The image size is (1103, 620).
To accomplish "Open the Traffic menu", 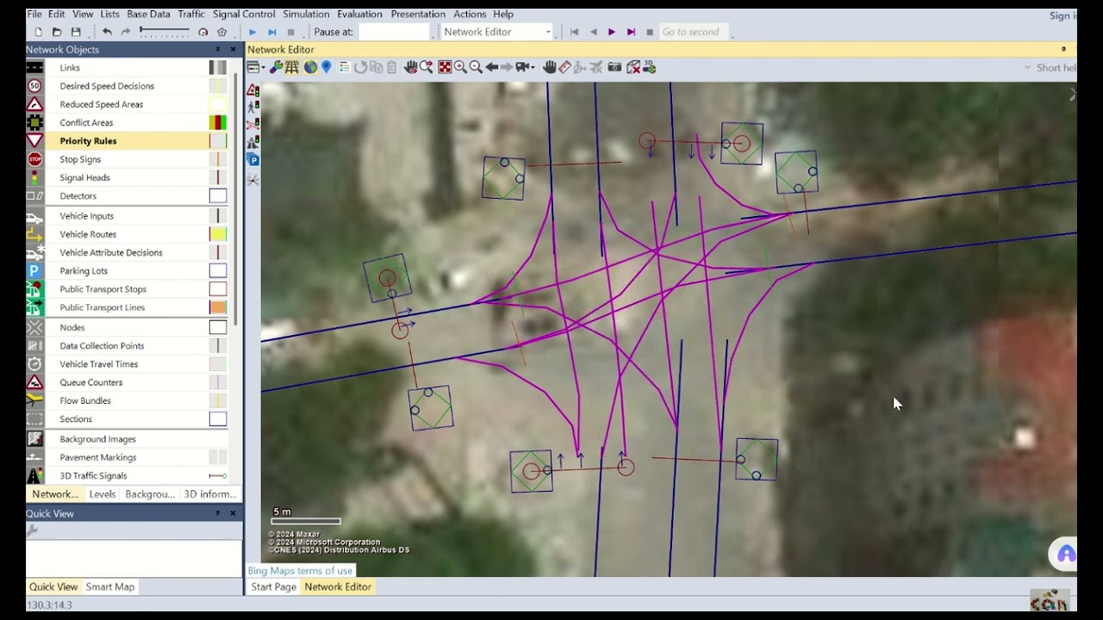I will [x=191, y=14].
